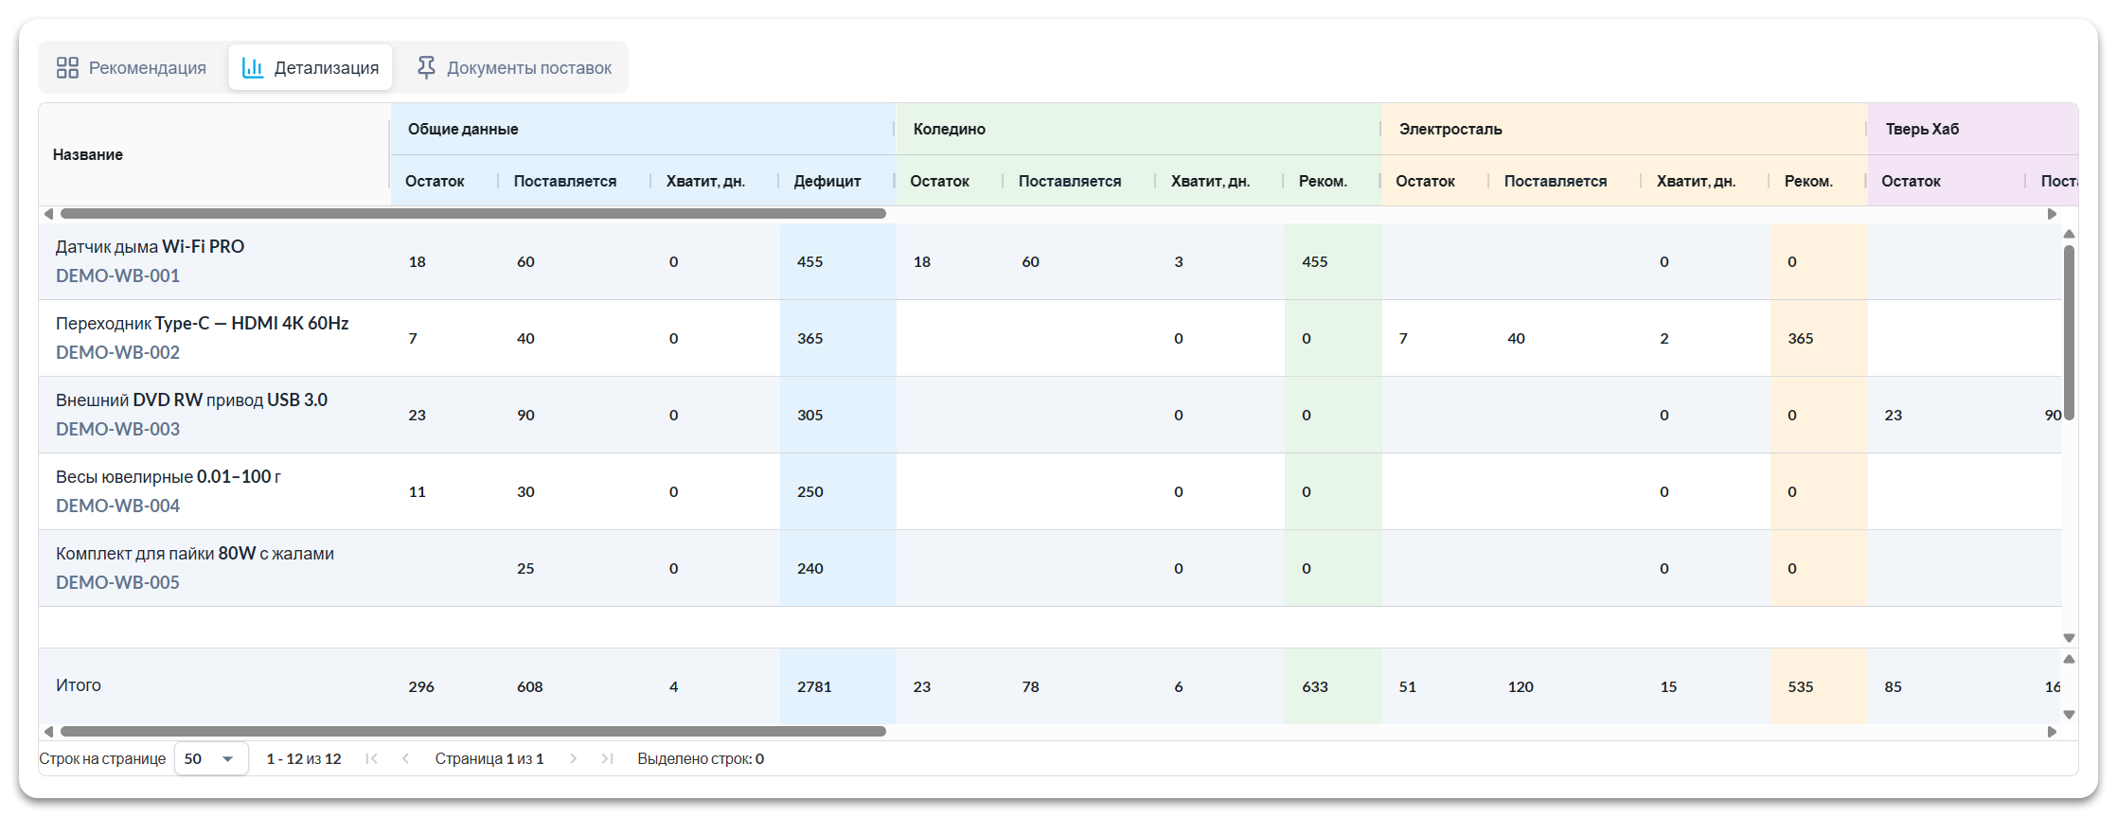Click the pin icon for Документы поставок

426,68
